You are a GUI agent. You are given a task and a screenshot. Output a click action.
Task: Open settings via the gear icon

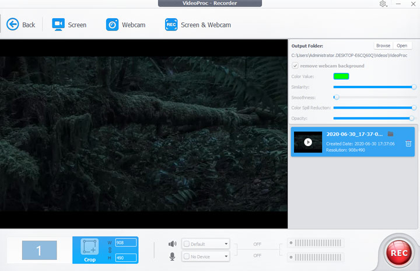coord(383,4)
